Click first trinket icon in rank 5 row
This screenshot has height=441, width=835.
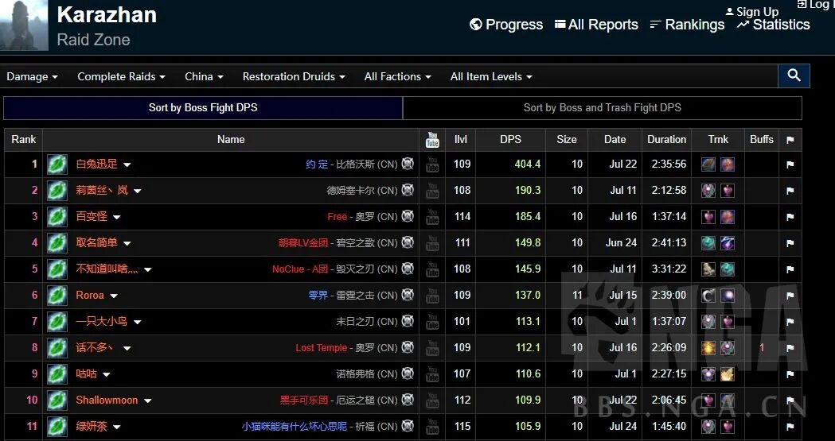point(708,269)
